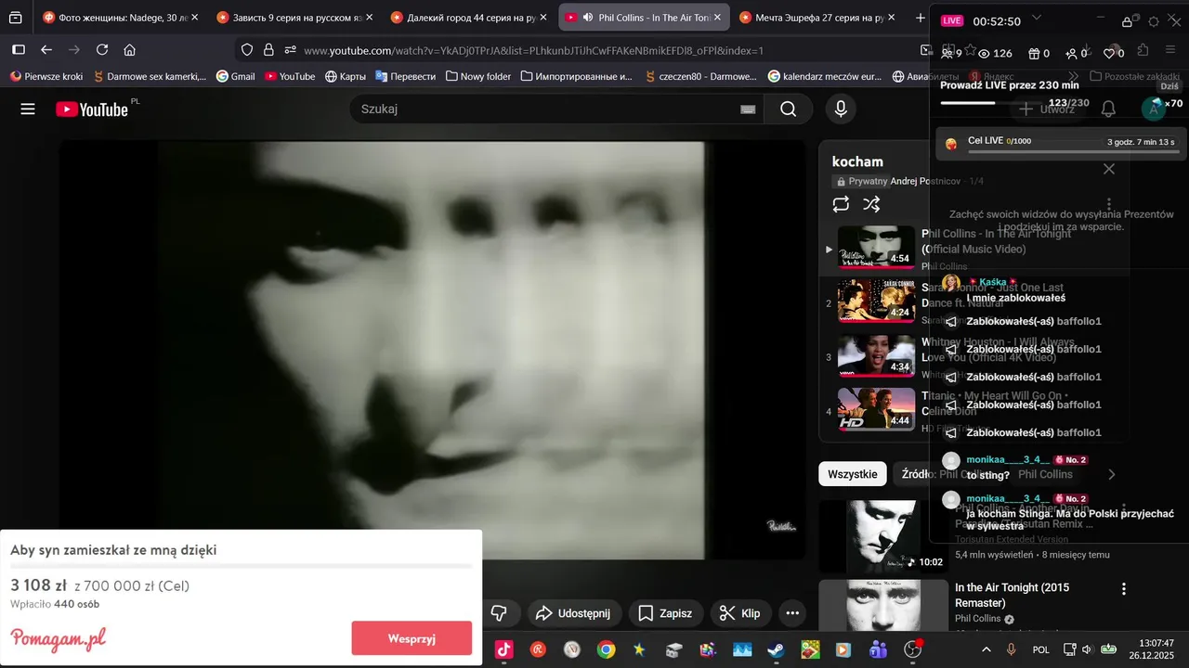Screen dimensions: 1189x668
Task: Close the Phil Collins tab
Action: pyautogui.click(x=717, y=18)
